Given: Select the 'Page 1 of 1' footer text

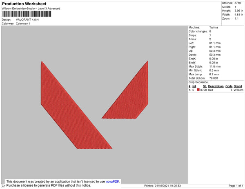Looking at the screenshot, I should tap(236, 186).
